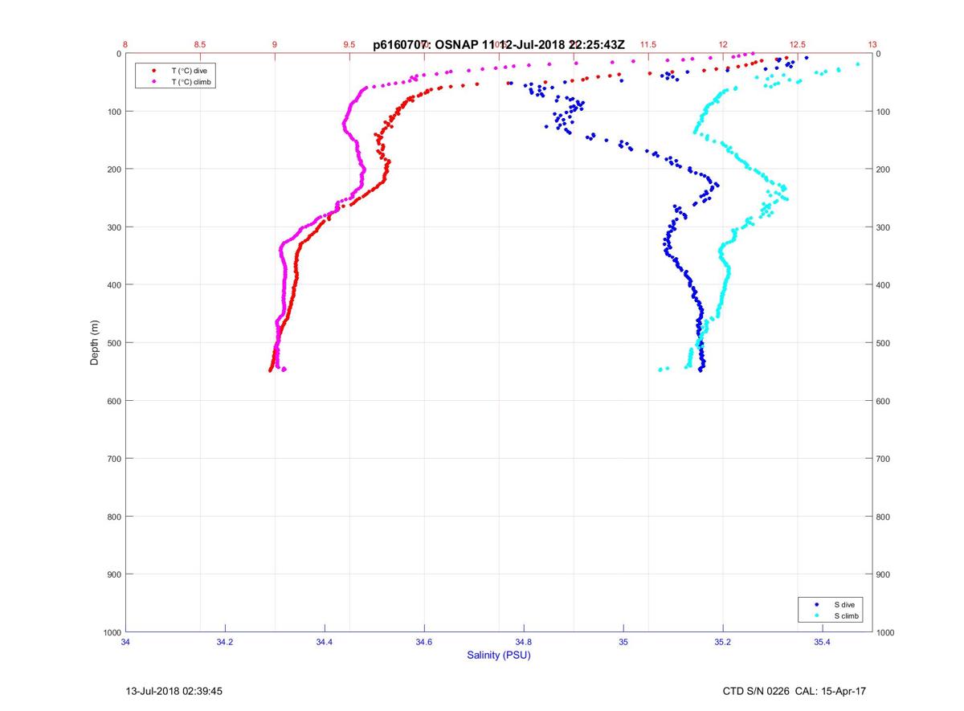The height and width of the screenshot is (711, 964).
Task: Select the 'T (°C) climb' legend label
Action: 192,82
